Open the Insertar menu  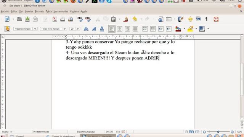pyautogui.click(x=29, y=11)
